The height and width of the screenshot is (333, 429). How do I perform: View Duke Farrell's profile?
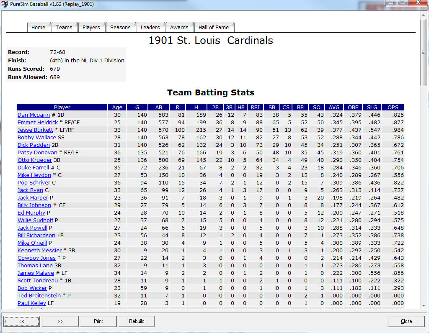(34, 167)
